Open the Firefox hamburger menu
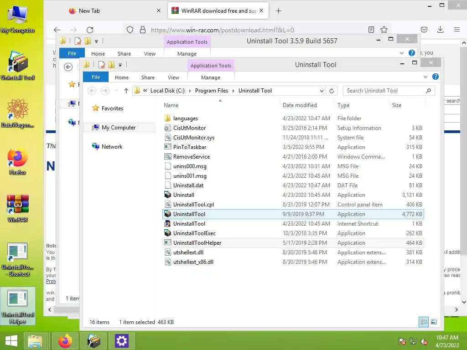 457,30
